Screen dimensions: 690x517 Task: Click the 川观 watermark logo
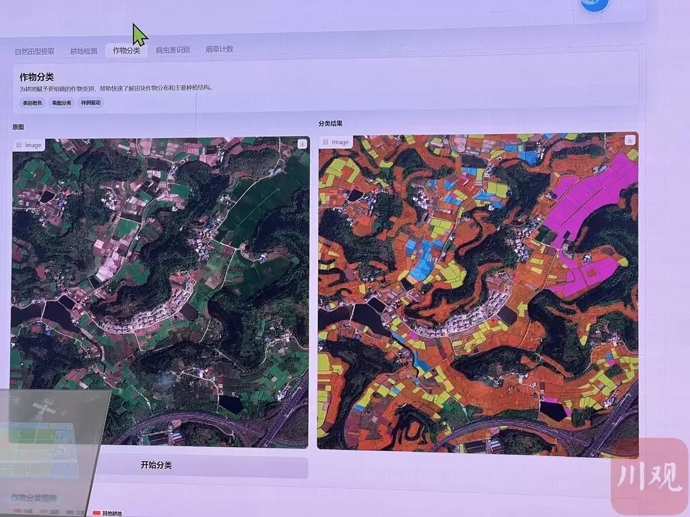coord(649,477)
